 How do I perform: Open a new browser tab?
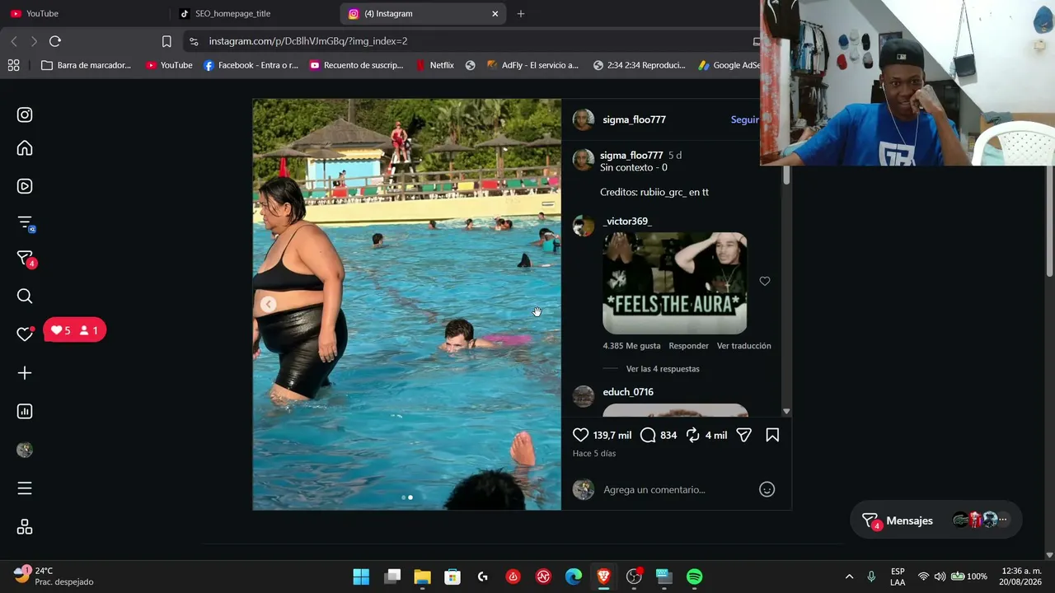520,13
